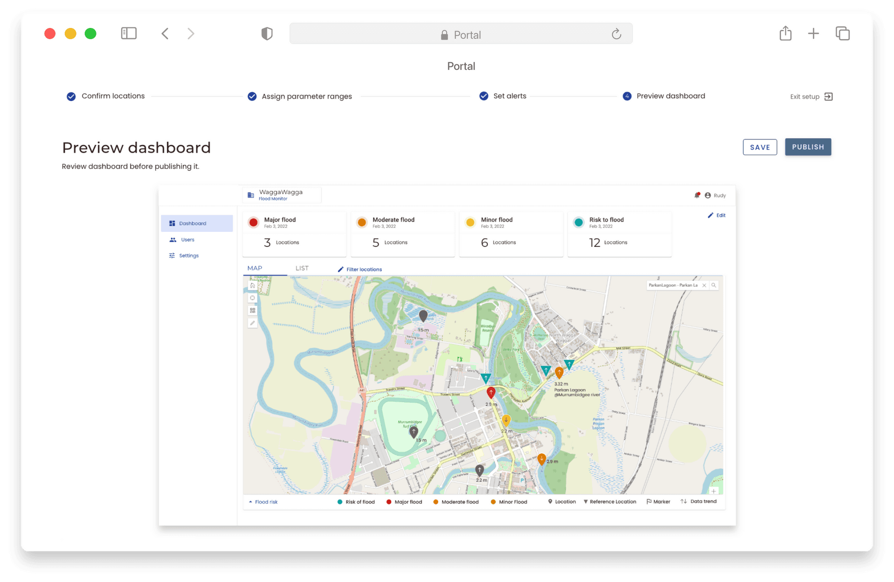Show tab overview icon

tap(843, 34)
